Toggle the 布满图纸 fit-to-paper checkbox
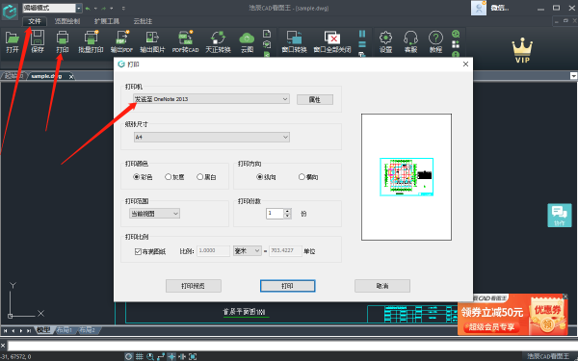The height and width of the screenshot is (361, 578). pos(138,251)
